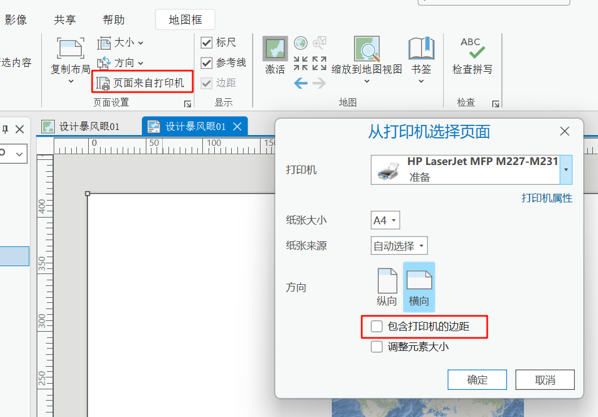Click 页面来自打印机 button in ribbon

tap(140, 82)
